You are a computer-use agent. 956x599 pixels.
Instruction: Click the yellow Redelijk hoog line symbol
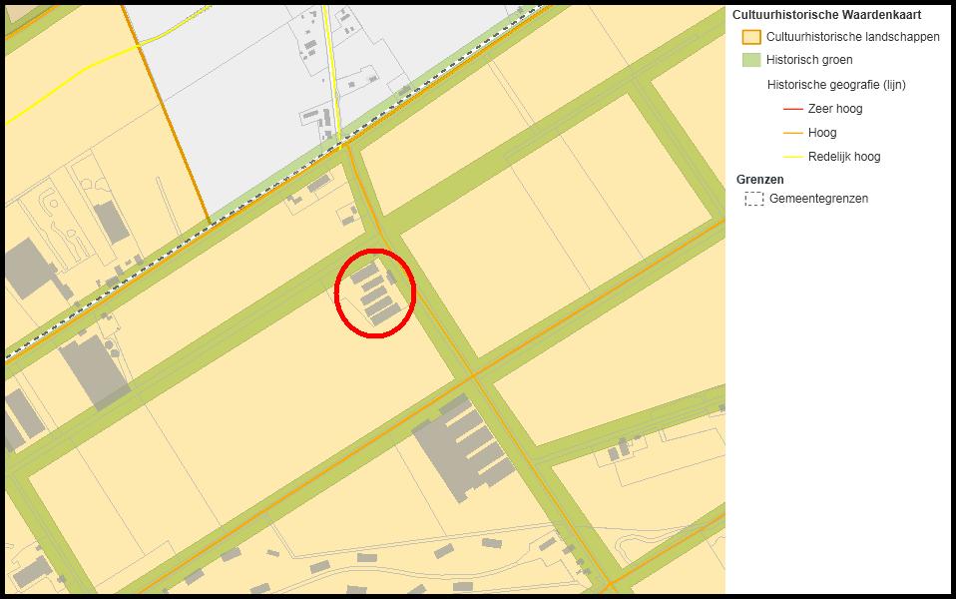point(792,157)
